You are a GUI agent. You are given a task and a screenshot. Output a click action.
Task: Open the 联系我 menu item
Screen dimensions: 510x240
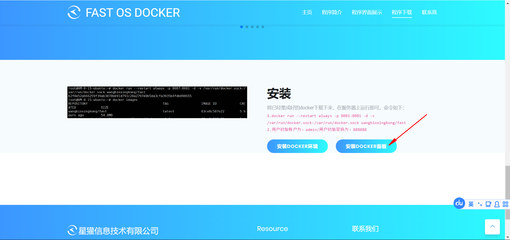[x=429, y=12]
